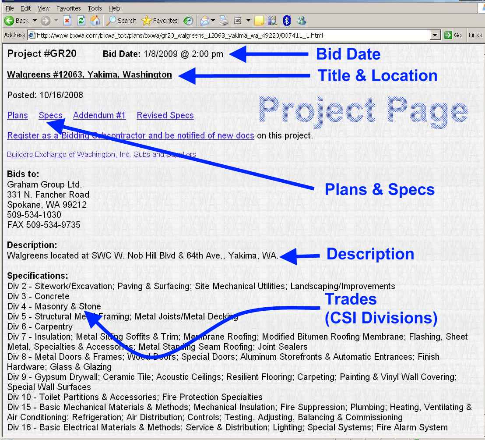Click the Specifications: heading
The height and width of the screenshot is (440, 485).
38,276
